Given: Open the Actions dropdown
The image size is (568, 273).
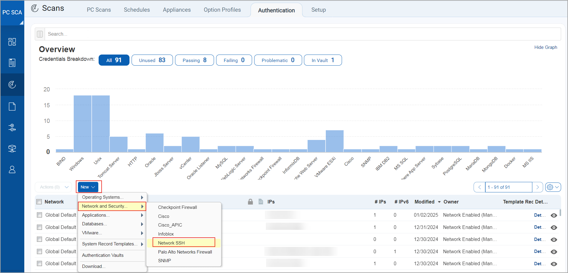Looking at the screenshot, I should coord(53,187).
